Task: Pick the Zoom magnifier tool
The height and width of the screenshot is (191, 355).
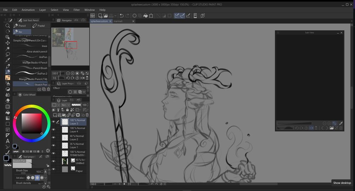Action: tap(7, 26)
